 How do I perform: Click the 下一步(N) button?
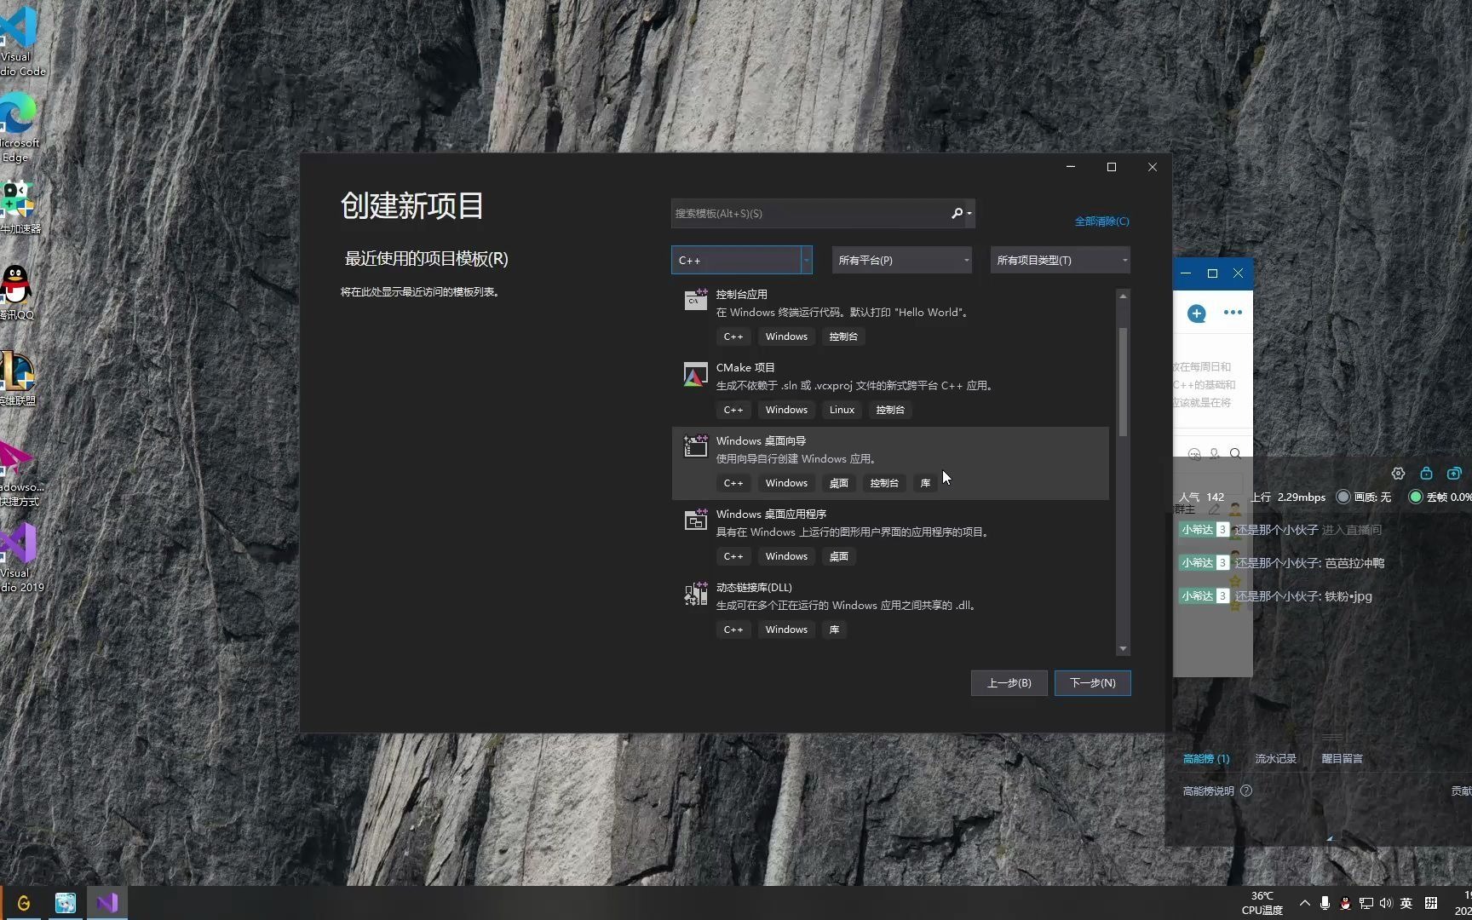click(x=1092, y=682)
